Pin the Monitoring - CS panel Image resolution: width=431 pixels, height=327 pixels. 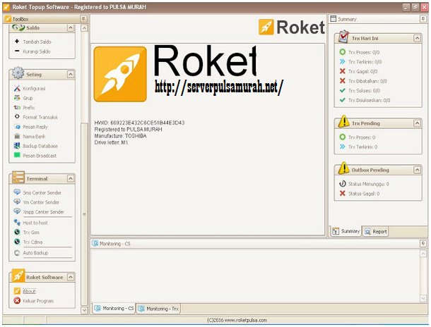click(423, 243)
